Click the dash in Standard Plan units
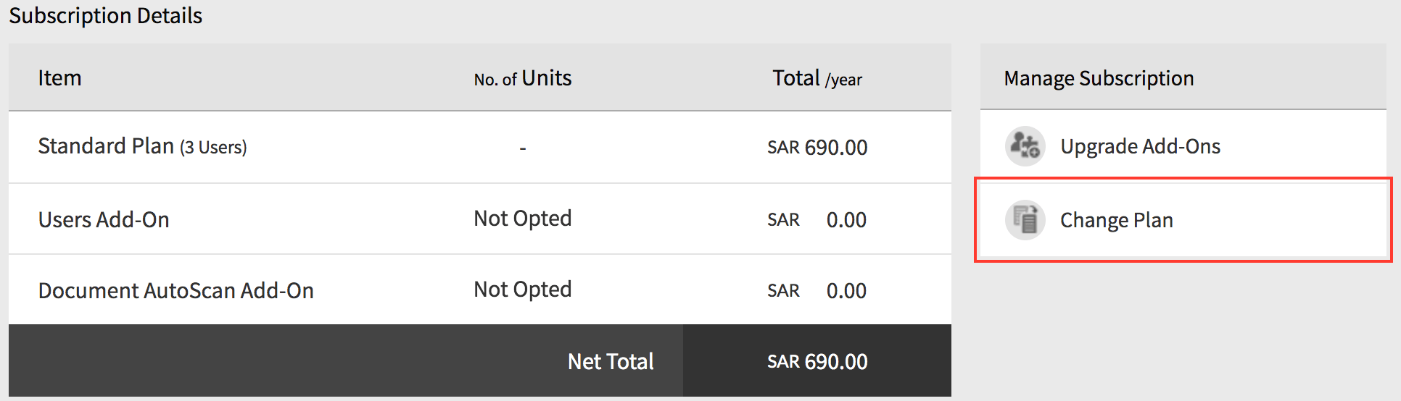 point(522,148)
